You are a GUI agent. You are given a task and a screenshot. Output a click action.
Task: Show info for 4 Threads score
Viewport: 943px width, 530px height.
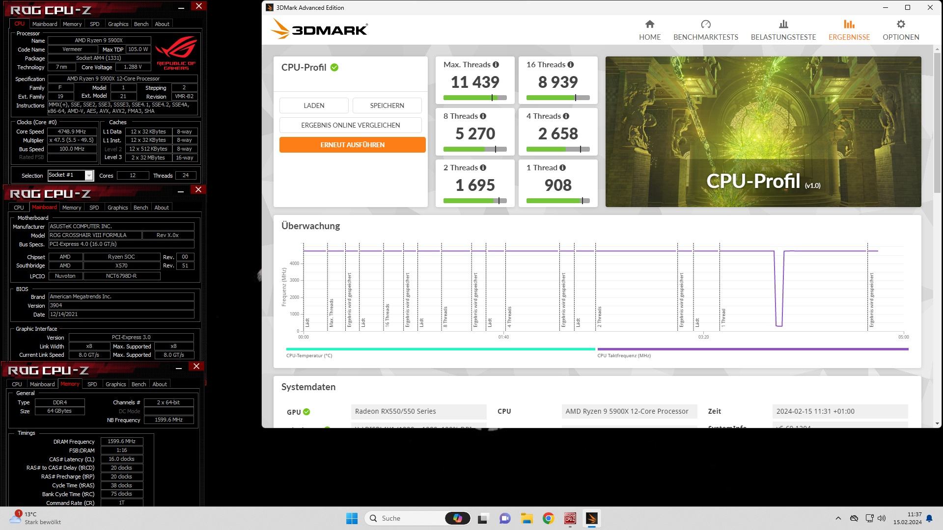pyautogui.click(x=566, y=116)
